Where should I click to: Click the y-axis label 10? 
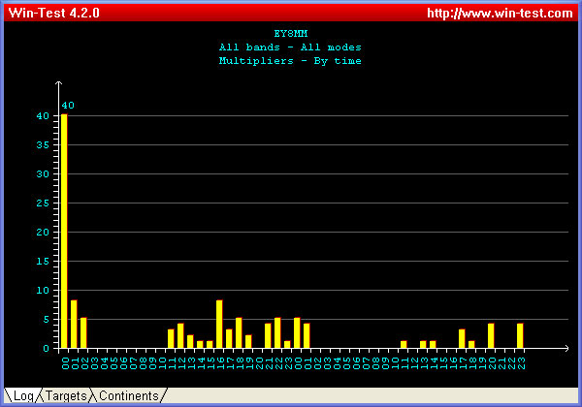click(x=43, y=291)
